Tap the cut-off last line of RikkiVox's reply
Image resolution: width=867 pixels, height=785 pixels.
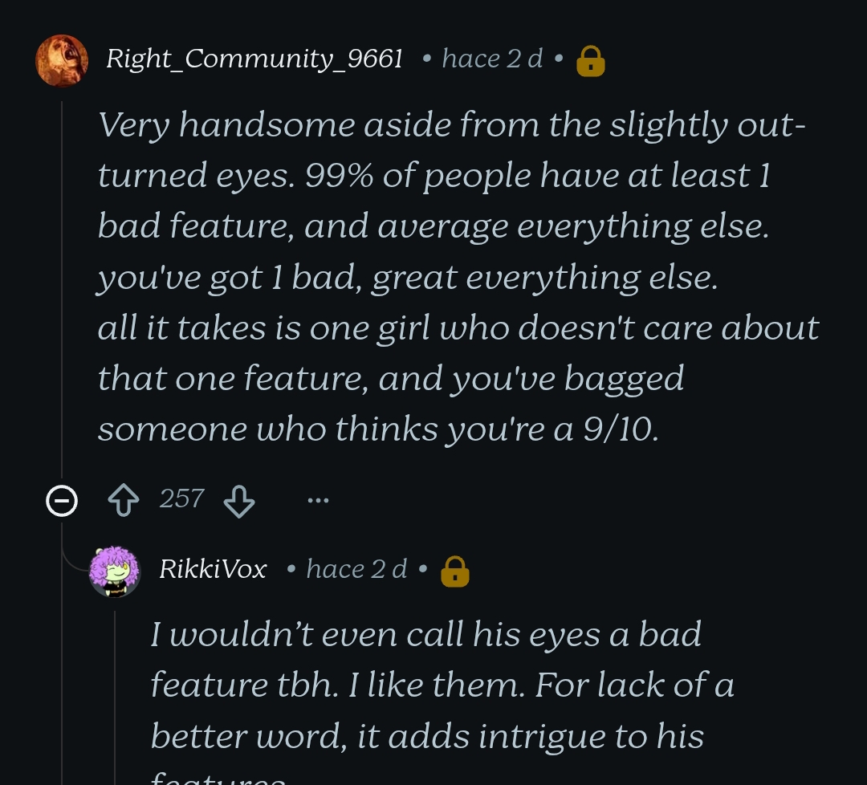pyautogui.click(x=218, y=779)
